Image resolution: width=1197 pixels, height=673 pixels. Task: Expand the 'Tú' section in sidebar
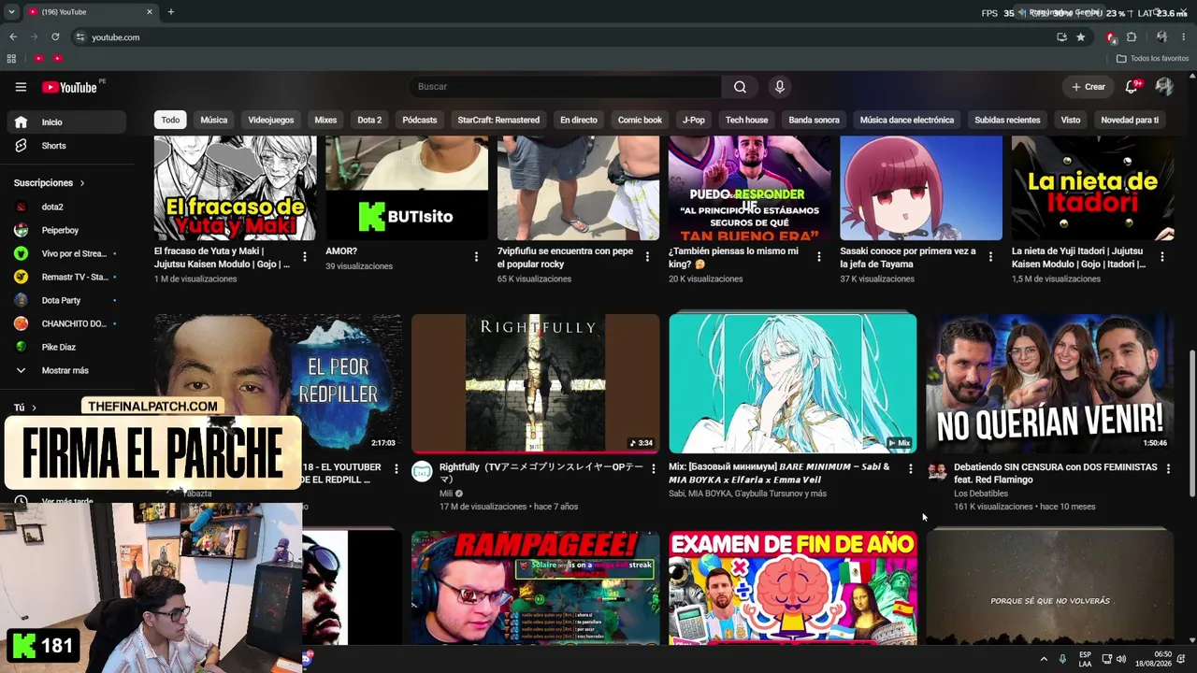[25, 408]
